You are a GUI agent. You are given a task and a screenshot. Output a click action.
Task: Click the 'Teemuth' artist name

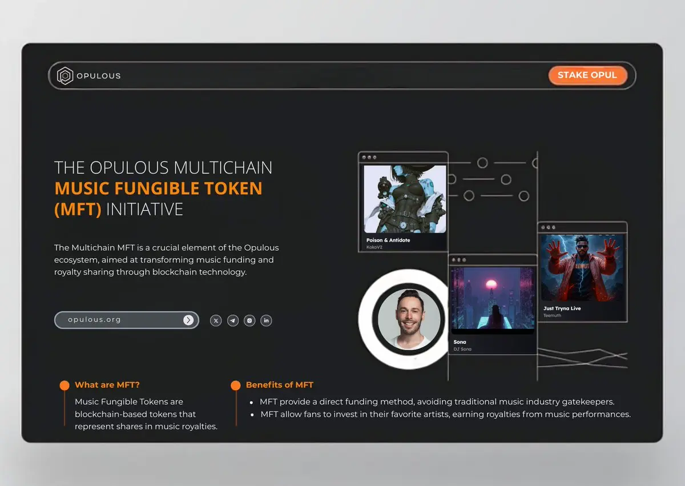[x=552, y=315]
